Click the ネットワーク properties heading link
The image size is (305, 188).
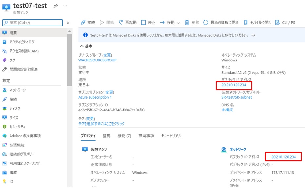pos(238,149)
